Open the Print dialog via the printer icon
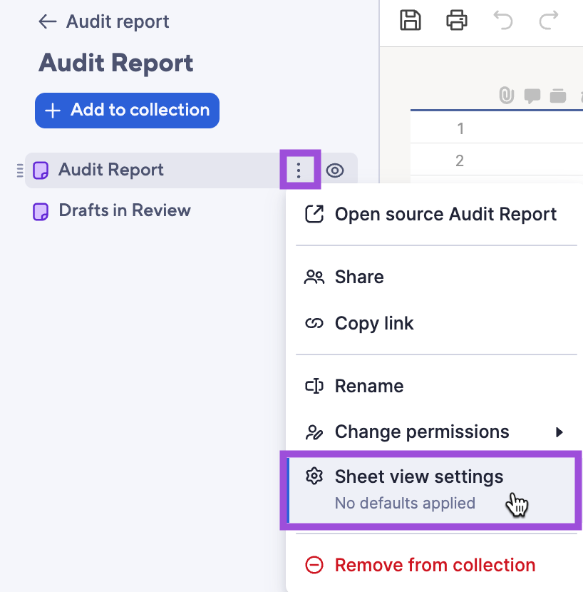Image resolution: width=583 pixels, height=592 pixels. coord(456,21)
